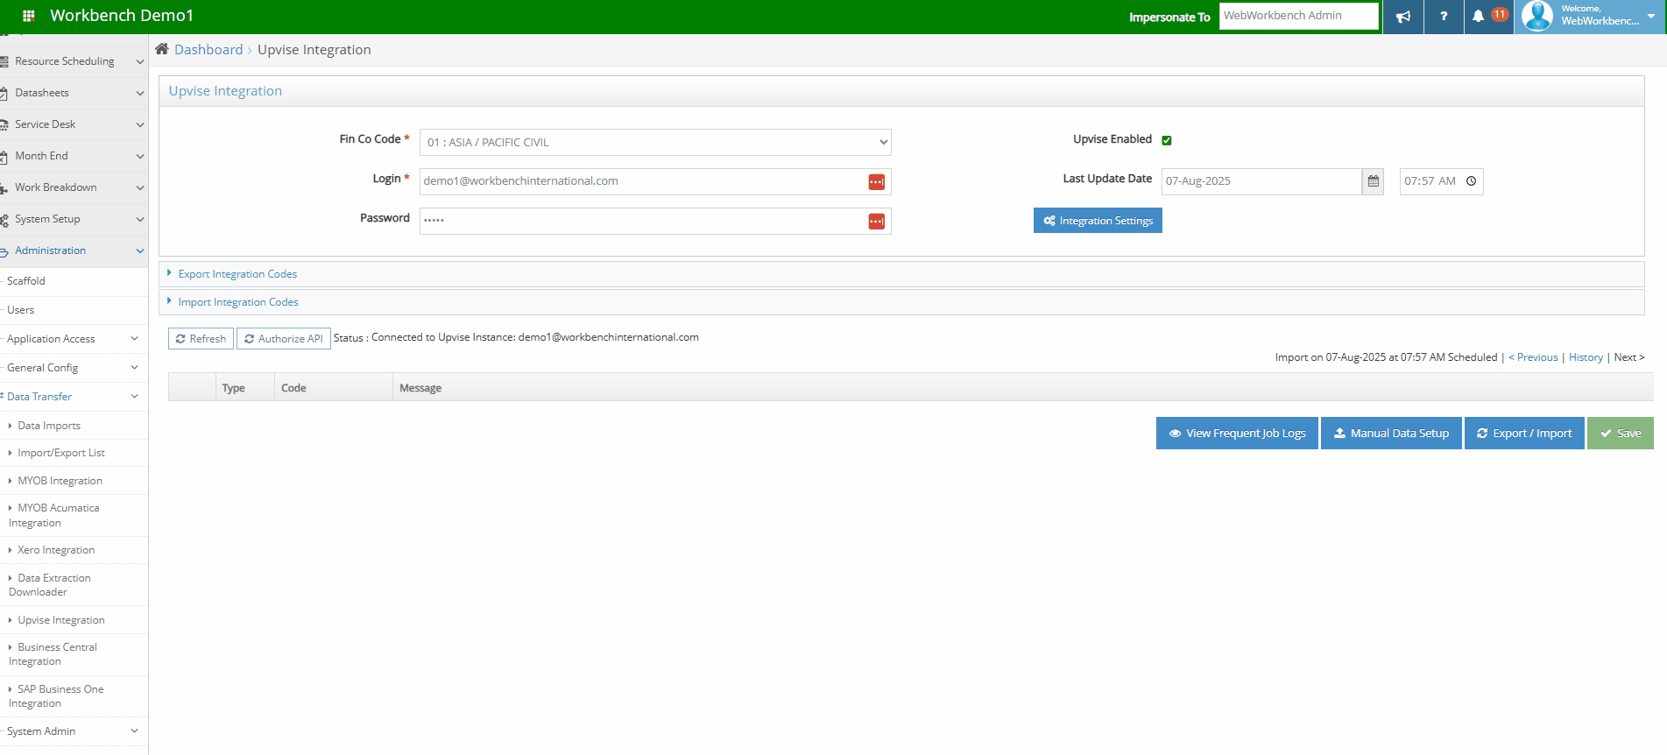Open Xero Integration menu item

tap(56, 550)
